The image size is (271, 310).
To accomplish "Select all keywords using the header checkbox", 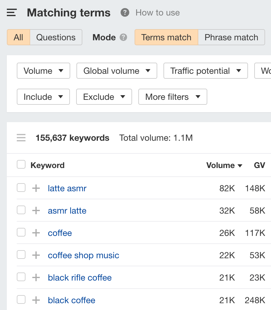I will 21,164.
